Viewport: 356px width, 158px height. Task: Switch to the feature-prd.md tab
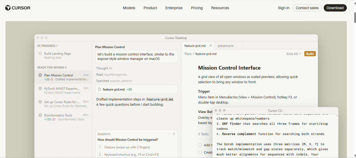click(x=195, y=46)
